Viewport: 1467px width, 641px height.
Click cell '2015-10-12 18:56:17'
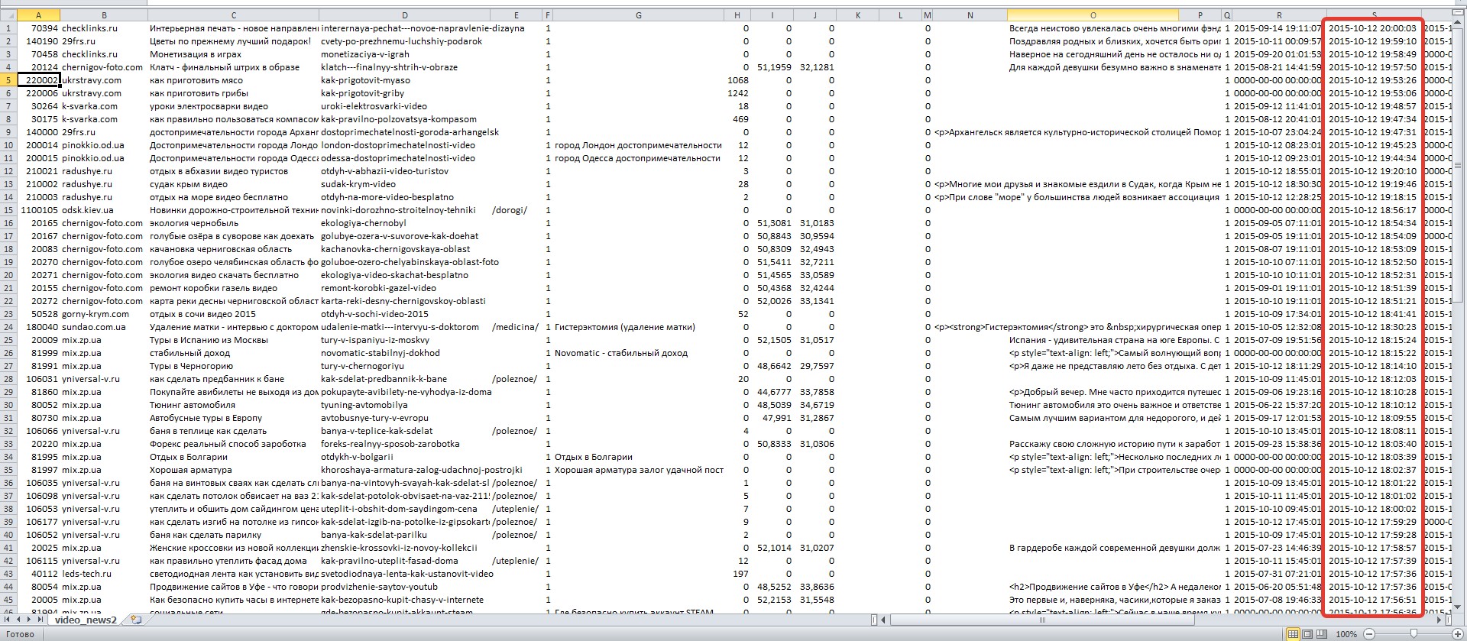pos(1373,210)
